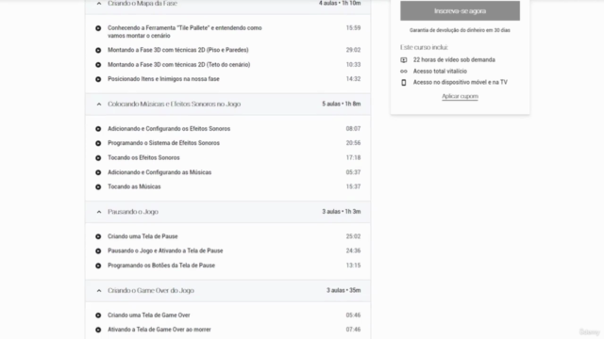Click '4 aulas • 1h 10m' section summary
604x339 pixels.
pyautogui.click(x=340, y=3)
